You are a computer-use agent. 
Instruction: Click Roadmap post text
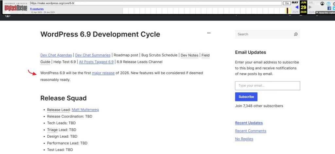pos(126,55)
